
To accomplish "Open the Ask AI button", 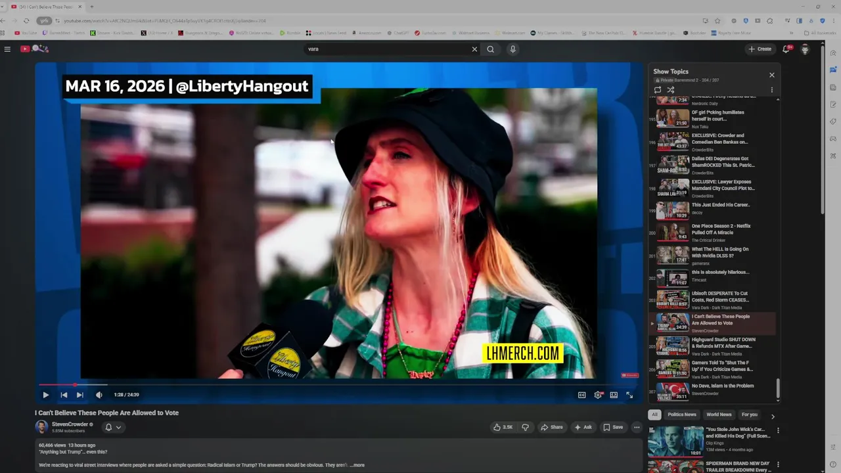I will click(583, 427).
